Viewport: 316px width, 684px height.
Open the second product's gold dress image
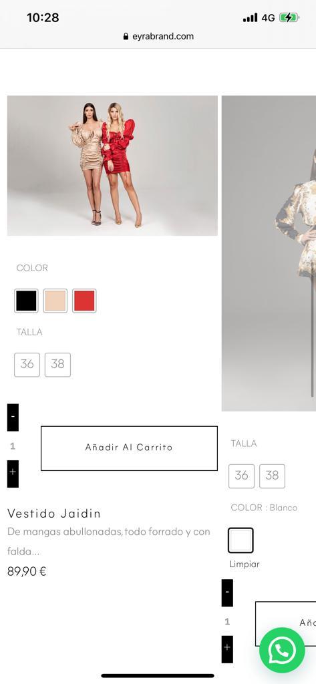(269, 253)
